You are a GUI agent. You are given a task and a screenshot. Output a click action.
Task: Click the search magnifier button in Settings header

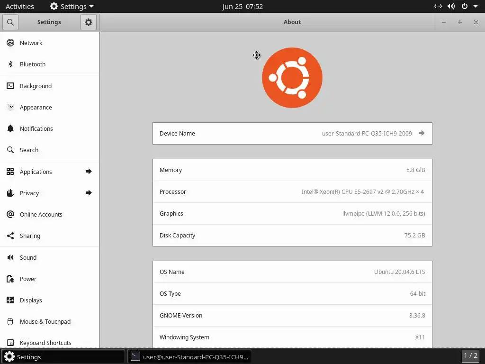coord(10,22)
